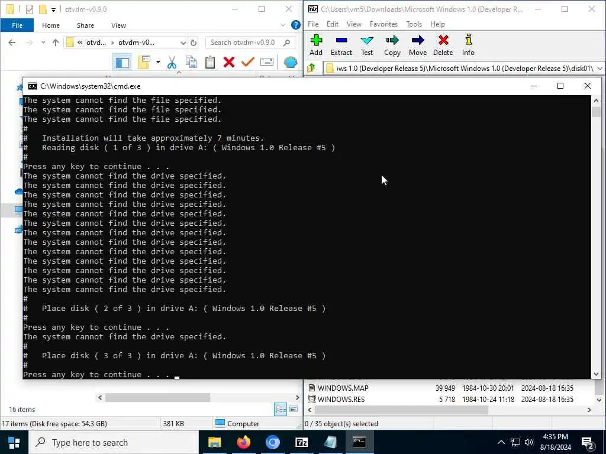Screen dimensions: 606x454
Task: Click the Copy pages icon in Explorer toolbar
Action: point(191,62)
